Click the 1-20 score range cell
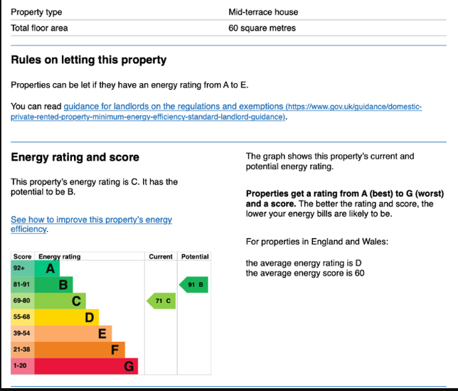The image size is (458, 391). [x=20, y=366]
